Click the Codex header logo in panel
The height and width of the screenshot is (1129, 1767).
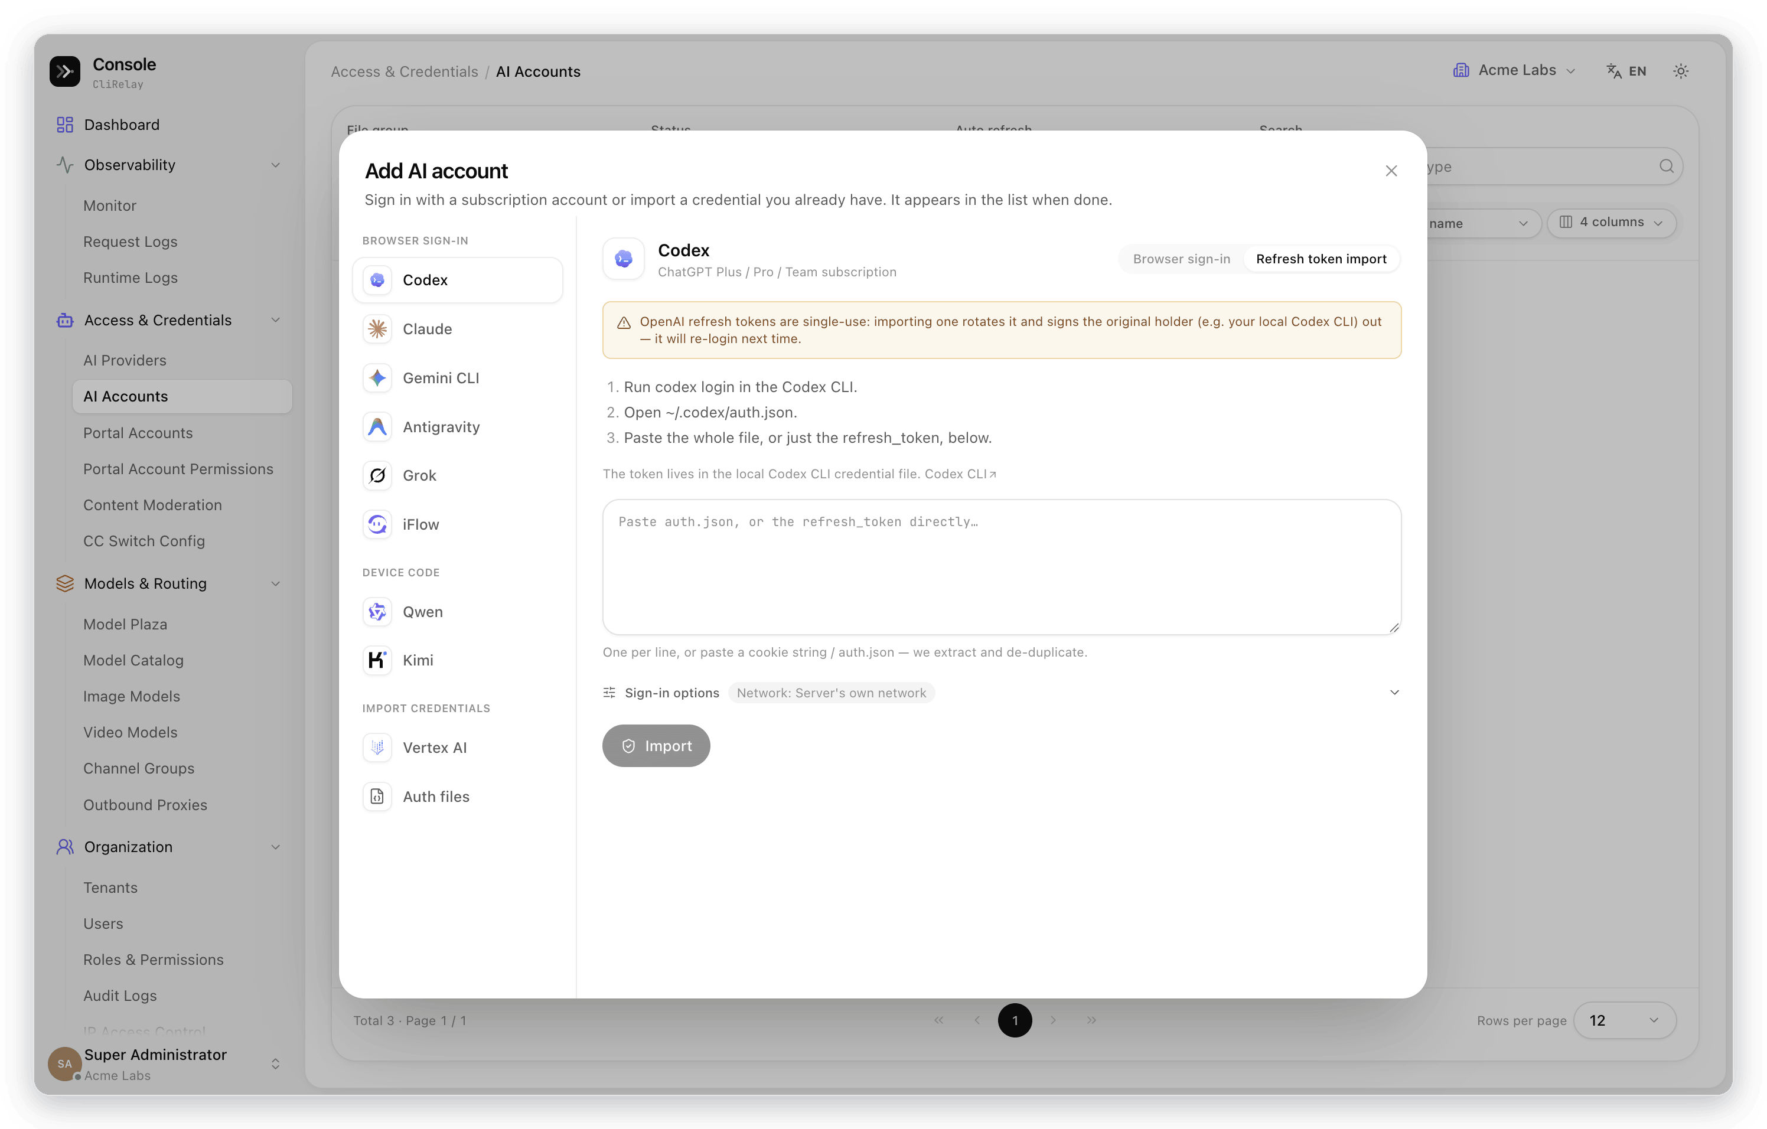623,258
